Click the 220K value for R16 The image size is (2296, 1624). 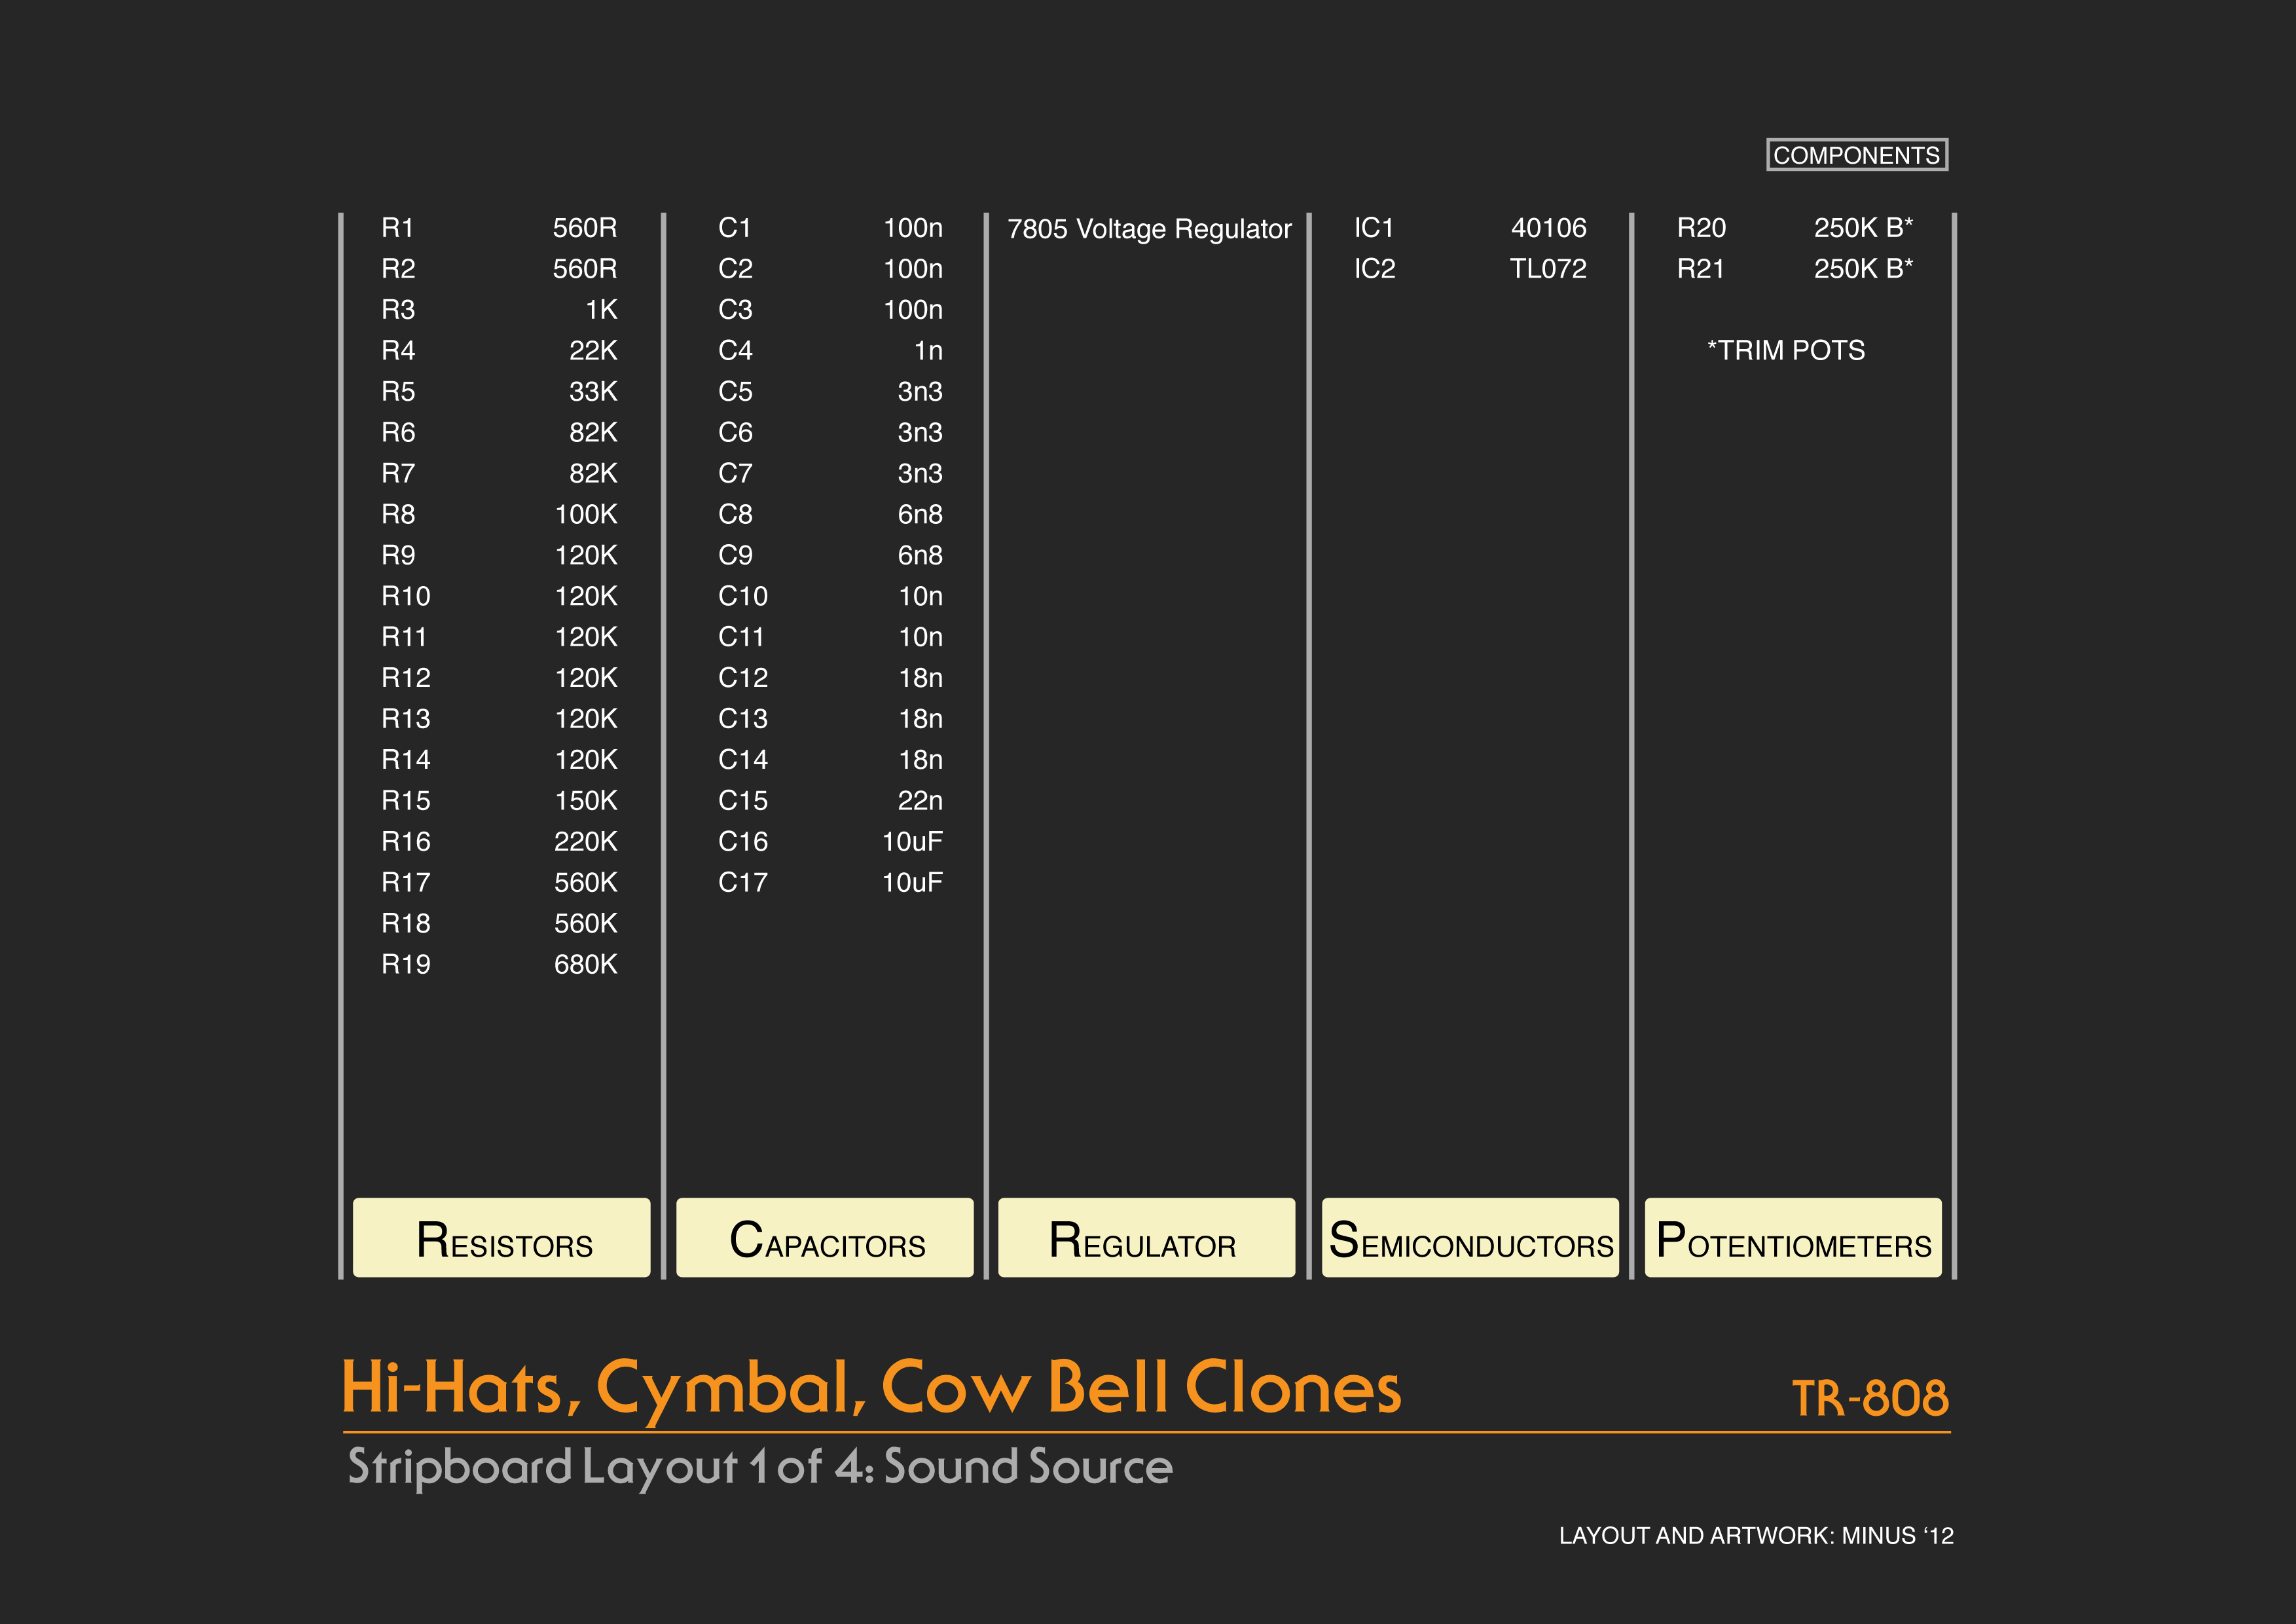(x=586, y=842)
